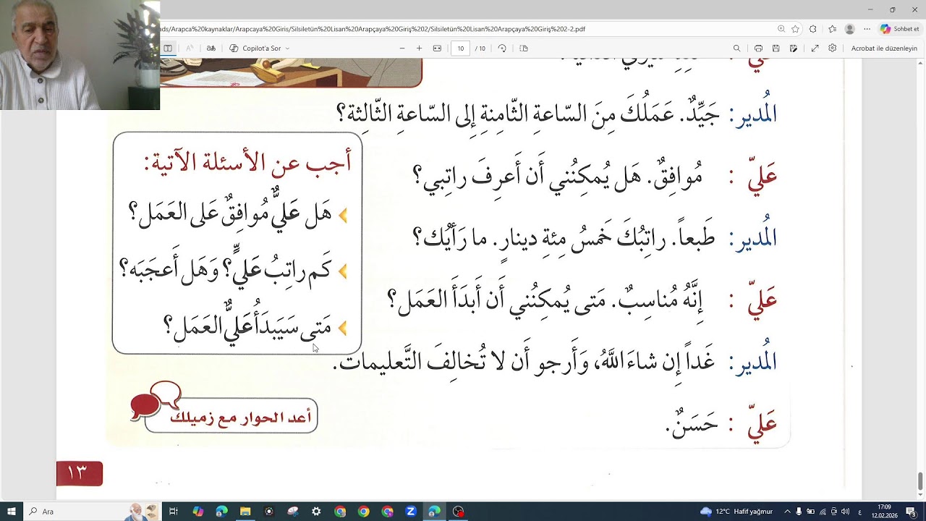Click the weather 12°C Hafif yağmur widget
Screen dimensions: 926x521
[x=736, y=512]
